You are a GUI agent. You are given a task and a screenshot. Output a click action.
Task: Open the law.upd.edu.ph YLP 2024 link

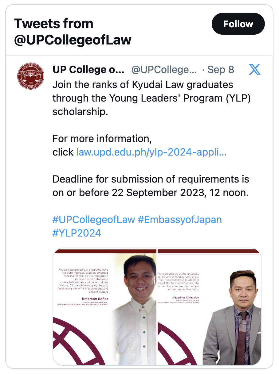151,152
